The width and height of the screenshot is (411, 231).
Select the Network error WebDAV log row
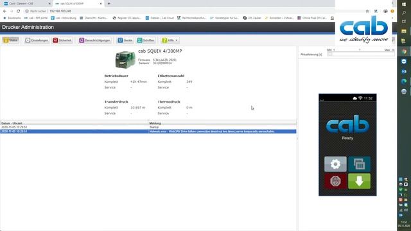[x=148, y=131]
